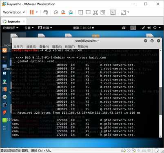Revert VM to the previous snapshot
164x153 pixels.
(63, 12)
